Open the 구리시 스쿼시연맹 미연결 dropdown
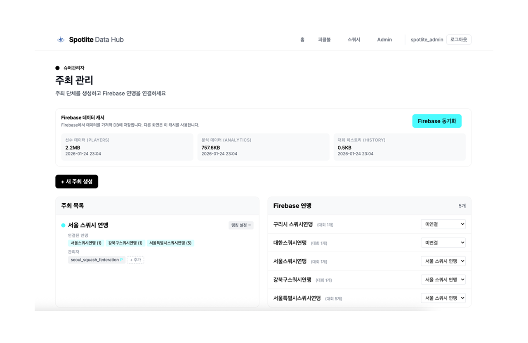 [x=443, y=224]
